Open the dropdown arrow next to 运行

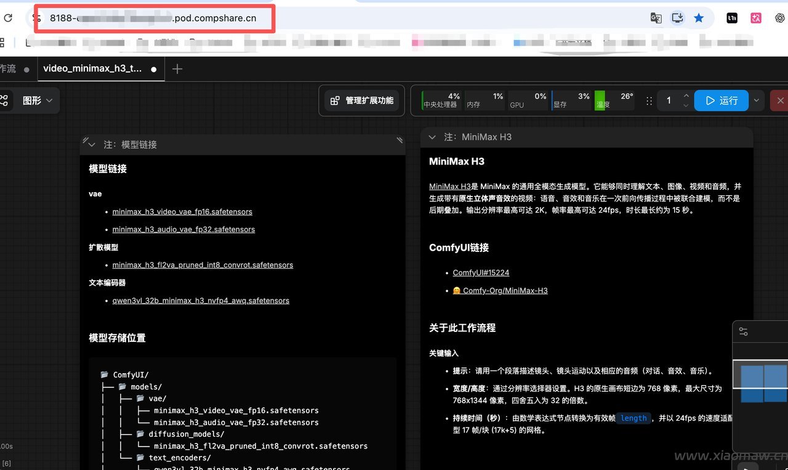(x=757, y=100)
